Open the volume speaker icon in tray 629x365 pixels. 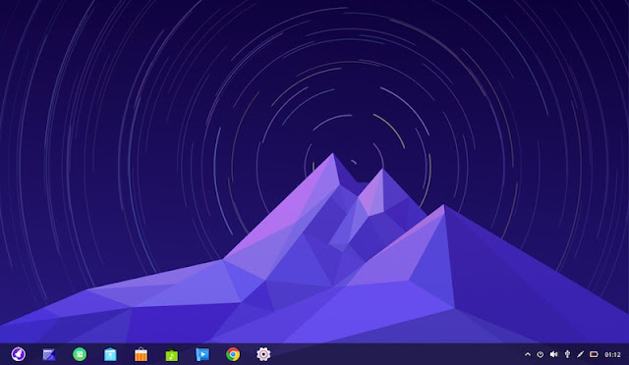(x=554, y=354)
